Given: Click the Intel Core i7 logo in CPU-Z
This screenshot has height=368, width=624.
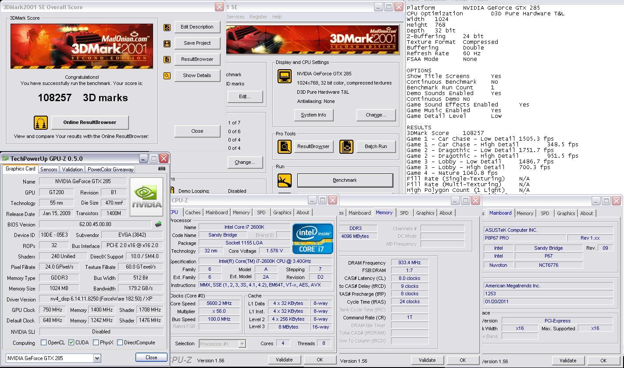Looking at the screenshot, I should pos(313,239).
